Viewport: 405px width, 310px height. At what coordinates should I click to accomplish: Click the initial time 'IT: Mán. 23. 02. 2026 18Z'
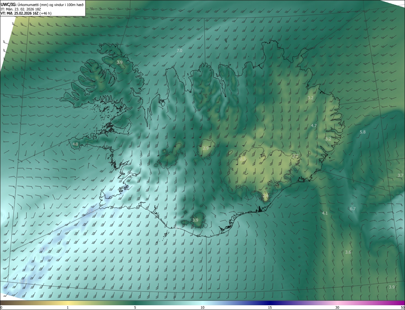(21, 9)
